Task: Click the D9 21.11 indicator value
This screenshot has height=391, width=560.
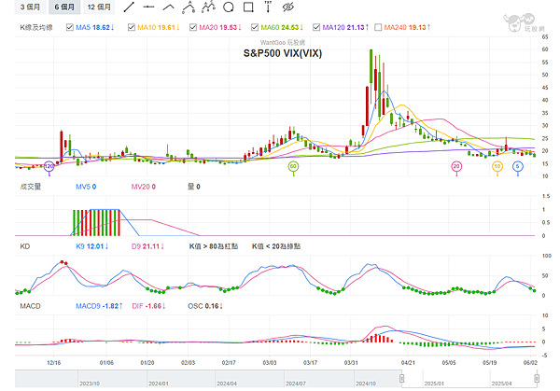Action: pyautogui.click(x=147, y=246)
